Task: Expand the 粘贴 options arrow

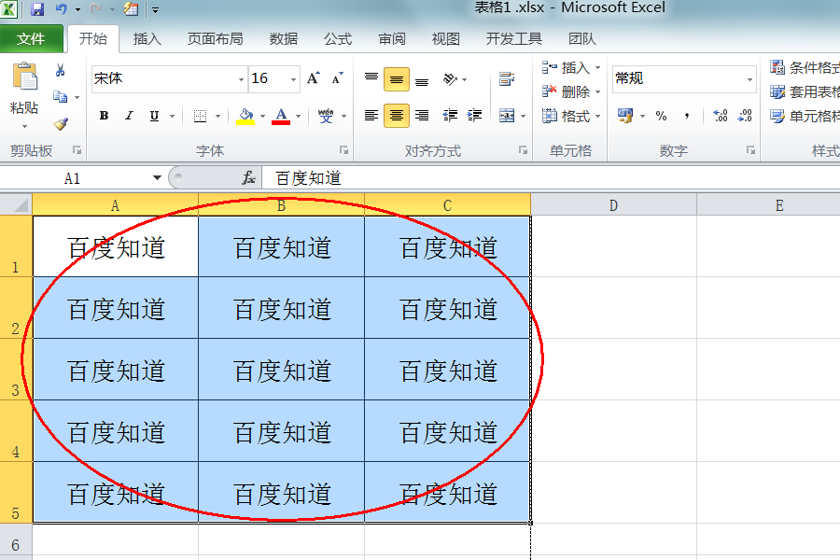Action: click(x=24, y=127)
